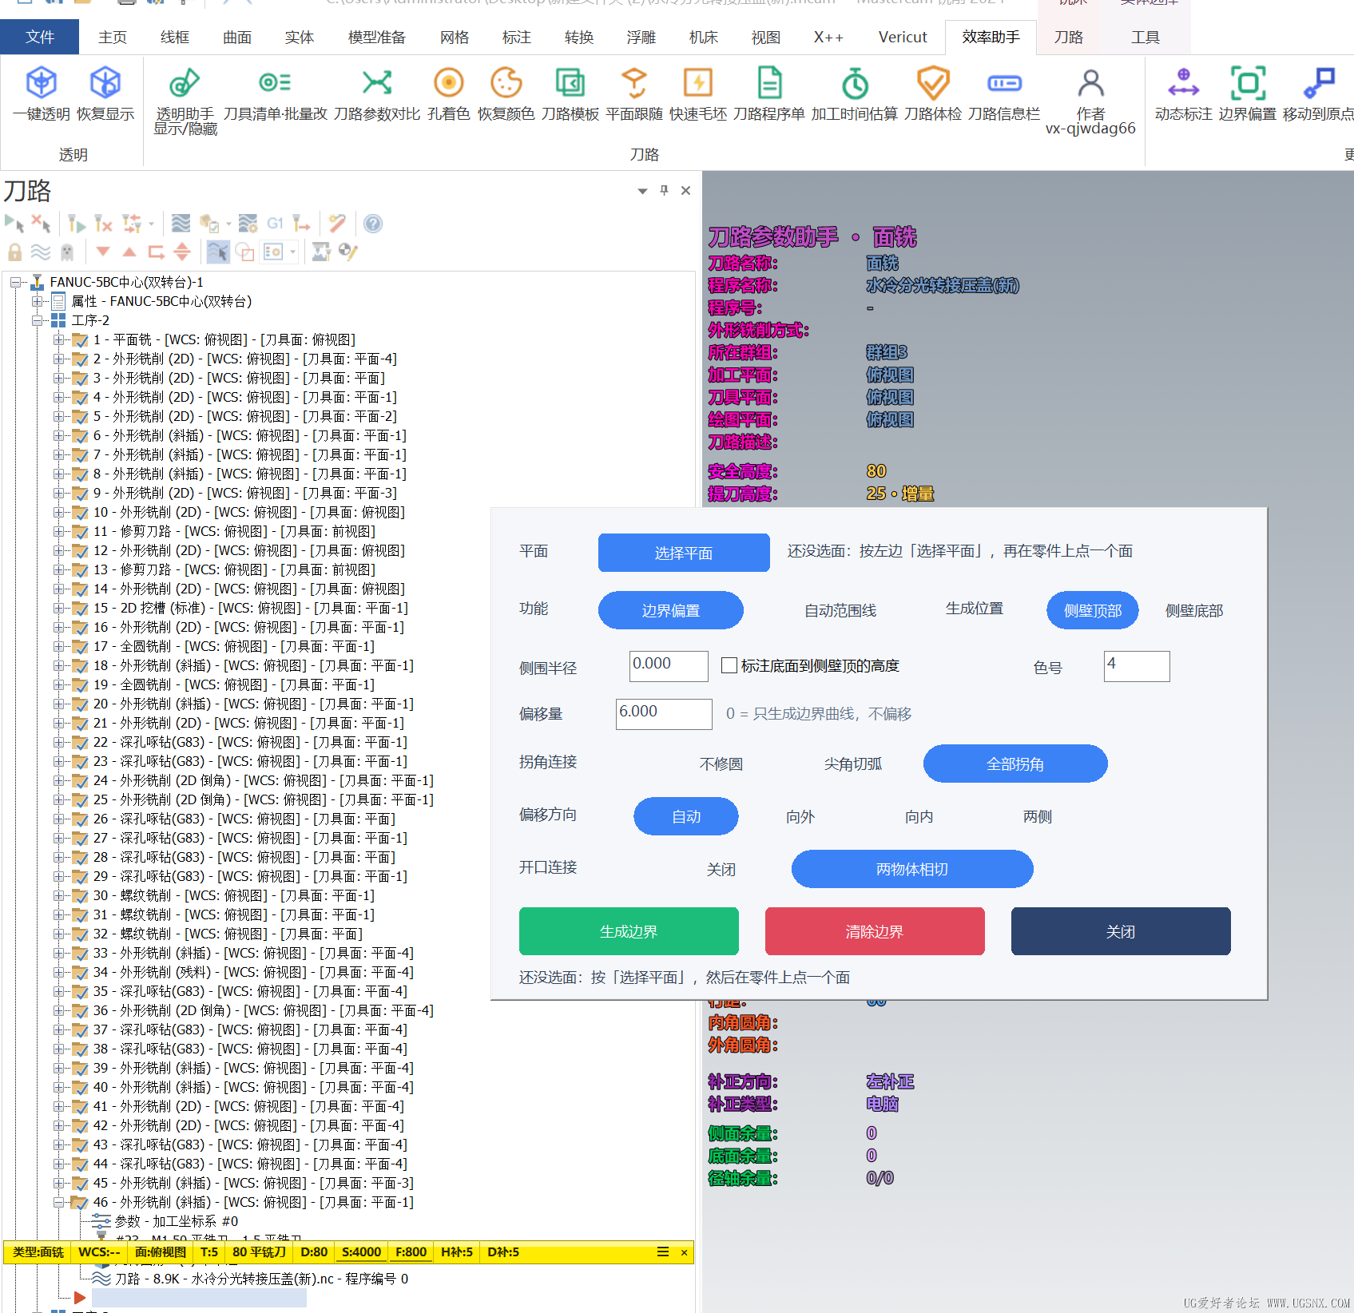
Task: Click the dark 关闭 dialog button
Action: pos(1121,931)
